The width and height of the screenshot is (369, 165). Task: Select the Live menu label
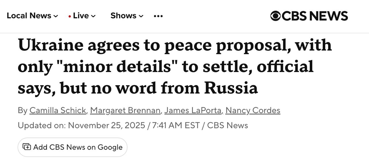coord(81,16)
